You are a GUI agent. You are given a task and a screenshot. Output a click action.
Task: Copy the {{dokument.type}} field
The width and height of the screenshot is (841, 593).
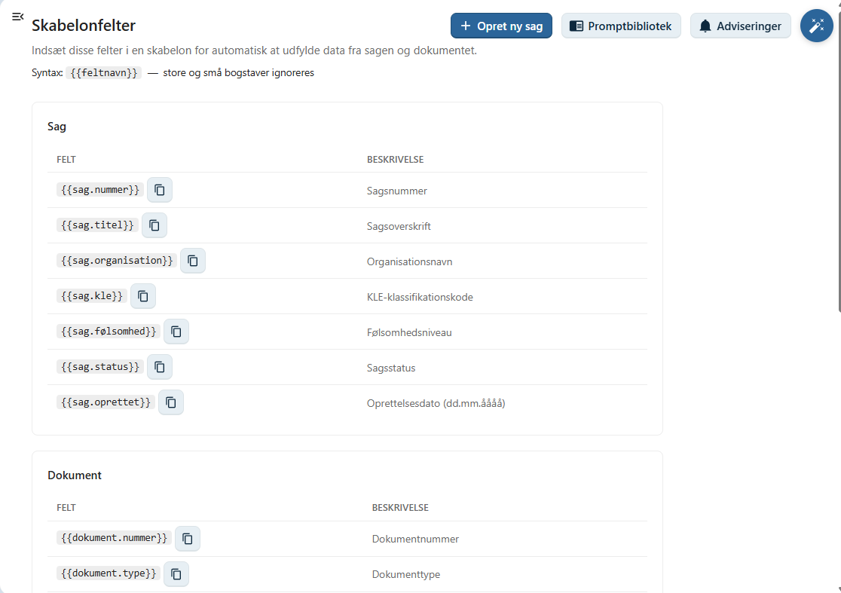pyautogui.click(x=176, y=573)
